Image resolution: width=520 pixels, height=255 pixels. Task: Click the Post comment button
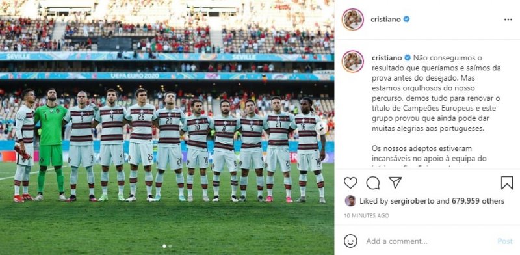505,241
